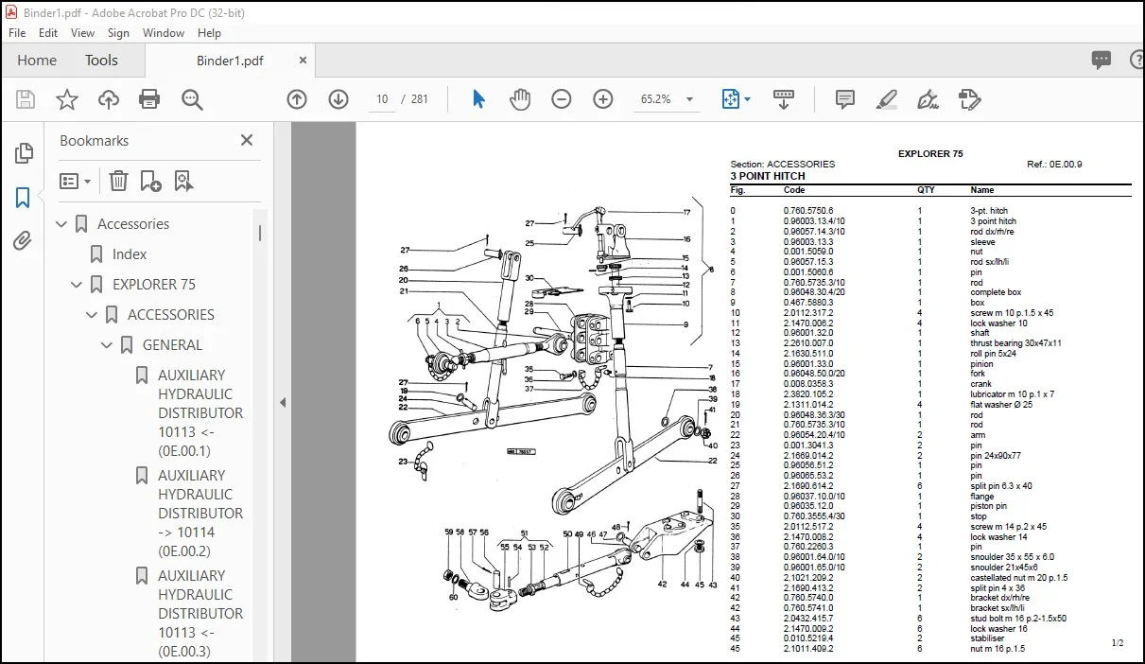Select the Binder1.pdf document tab
This screenshot has width=1145, height=664.
click(x=230, y=61)
